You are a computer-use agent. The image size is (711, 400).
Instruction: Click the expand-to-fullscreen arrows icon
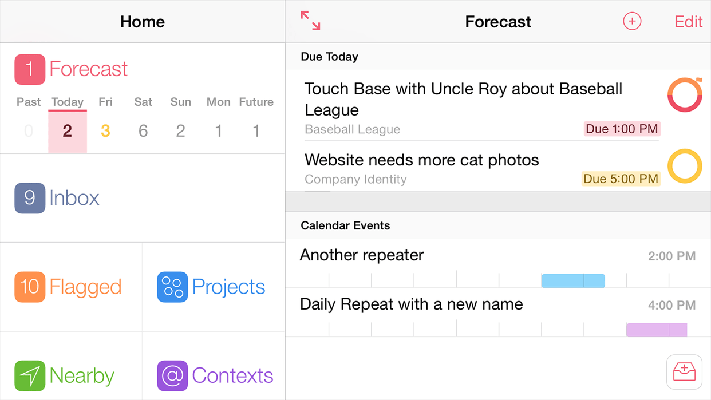[310, 21]
